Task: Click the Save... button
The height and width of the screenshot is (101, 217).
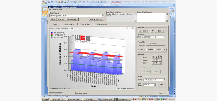Action: coord(53,19)
